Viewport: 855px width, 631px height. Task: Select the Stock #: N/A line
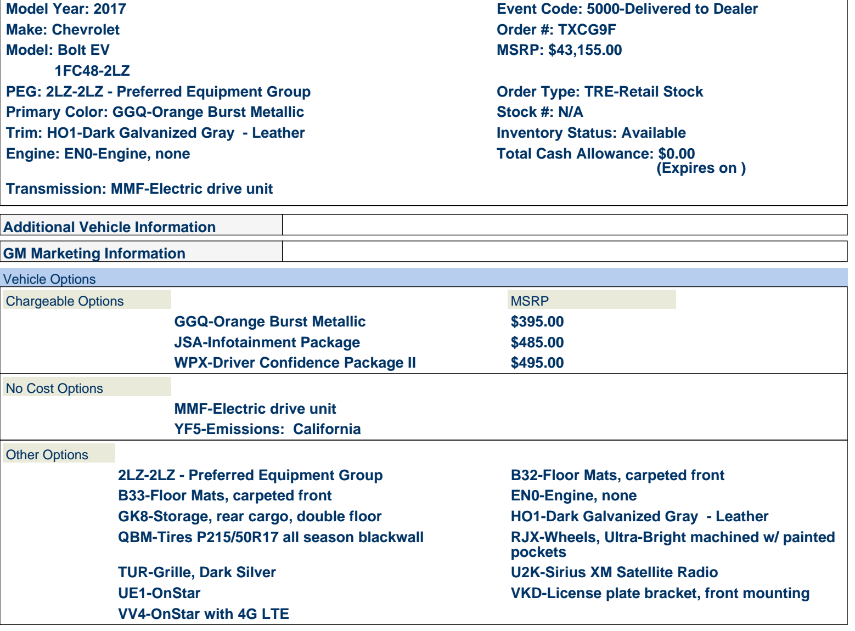540,112
